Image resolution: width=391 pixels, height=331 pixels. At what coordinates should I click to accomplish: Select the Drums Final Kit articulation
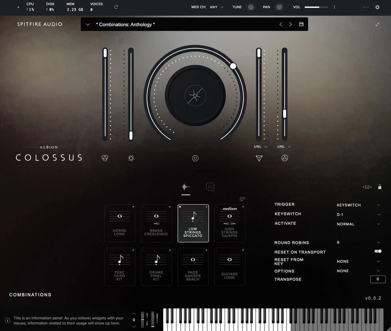click(156, 267)
